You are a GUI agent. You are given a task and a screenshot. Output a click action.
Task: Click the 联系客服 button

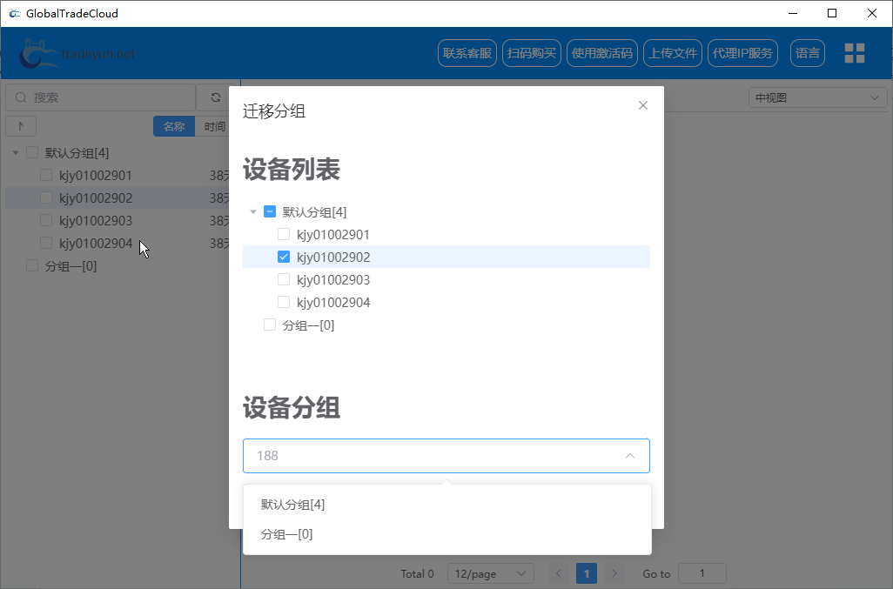[x=467, y=52]
